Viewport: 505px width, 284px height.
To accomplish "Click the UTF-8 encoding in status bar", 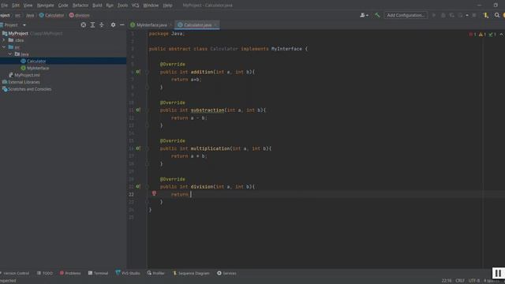I will pos(474,281).
